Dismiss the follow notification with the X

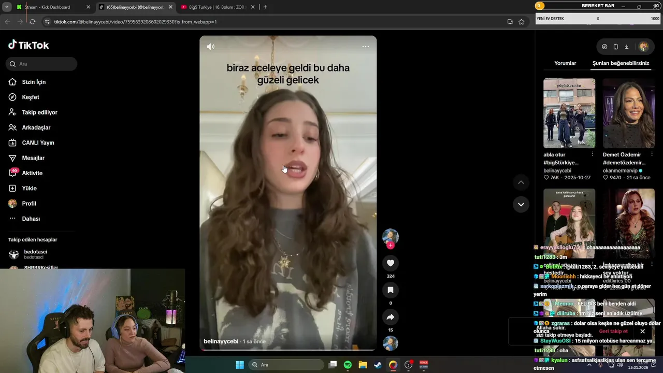643,331
